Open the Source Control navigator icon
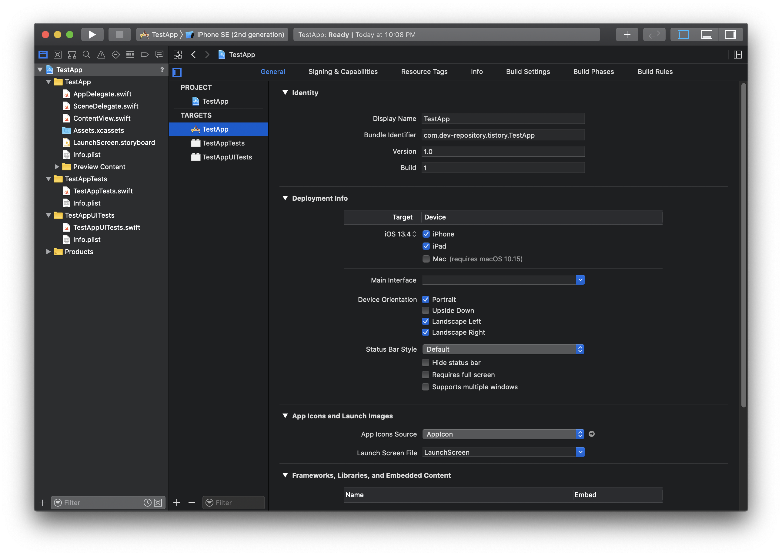The width and height of the screenshot is (782, 556). coord(58,55)
